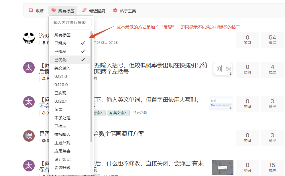This screenshot has width=285, height=176.
Task: Pick the 0.120.0 version tag
Action: (x=70, y=85)
